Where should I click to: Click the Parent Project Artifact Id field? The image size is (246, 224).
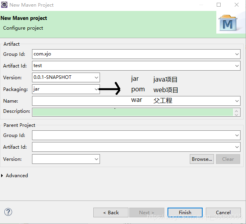coord(136,147)
